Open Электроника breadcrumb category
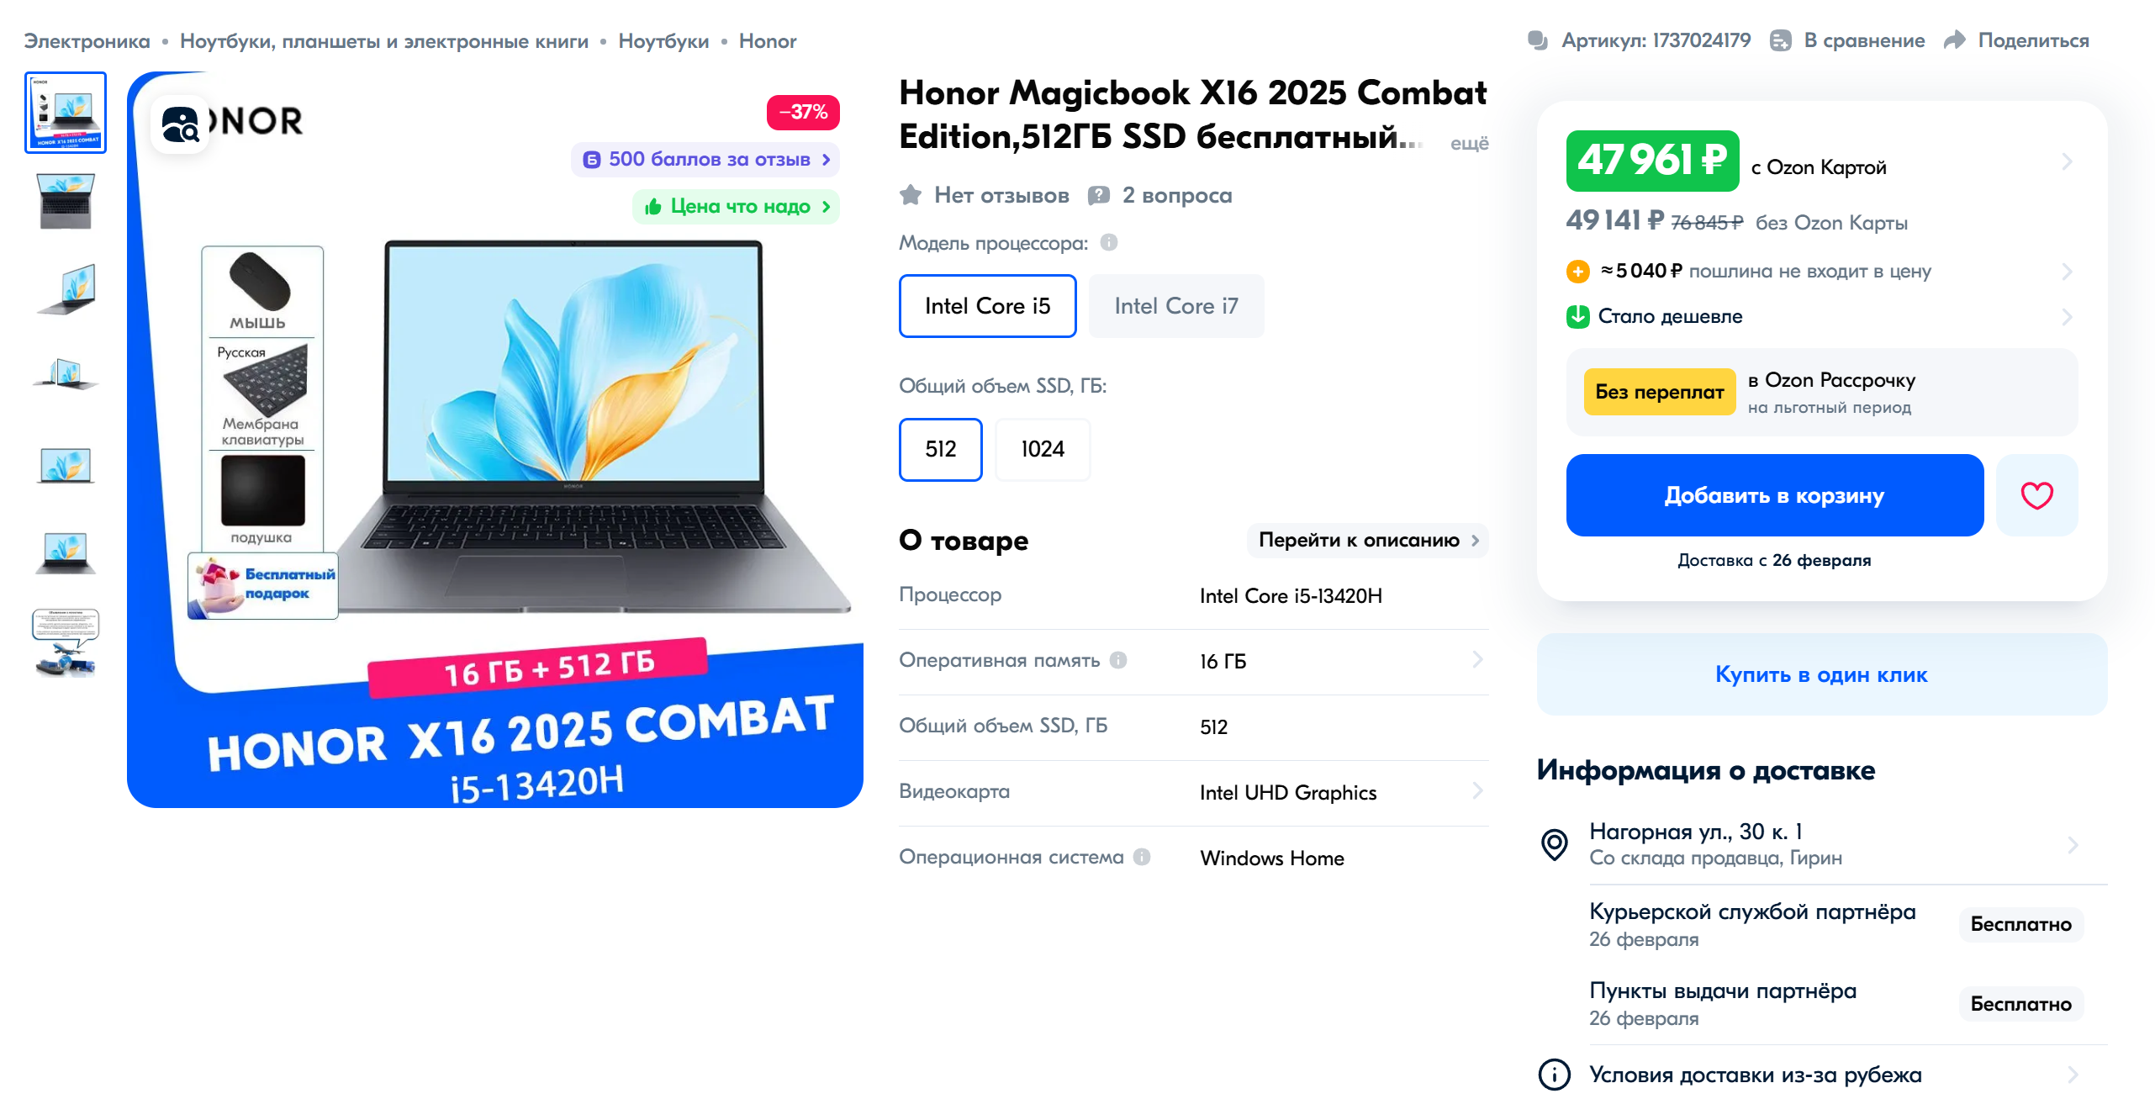This screenshot has height=1120, width=2155. coord(87,41)
